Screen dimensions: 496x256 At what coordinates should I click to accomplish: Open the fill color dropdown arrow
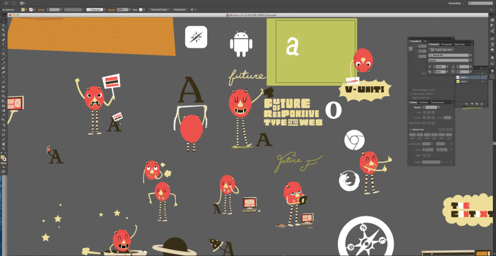[26, 9]
